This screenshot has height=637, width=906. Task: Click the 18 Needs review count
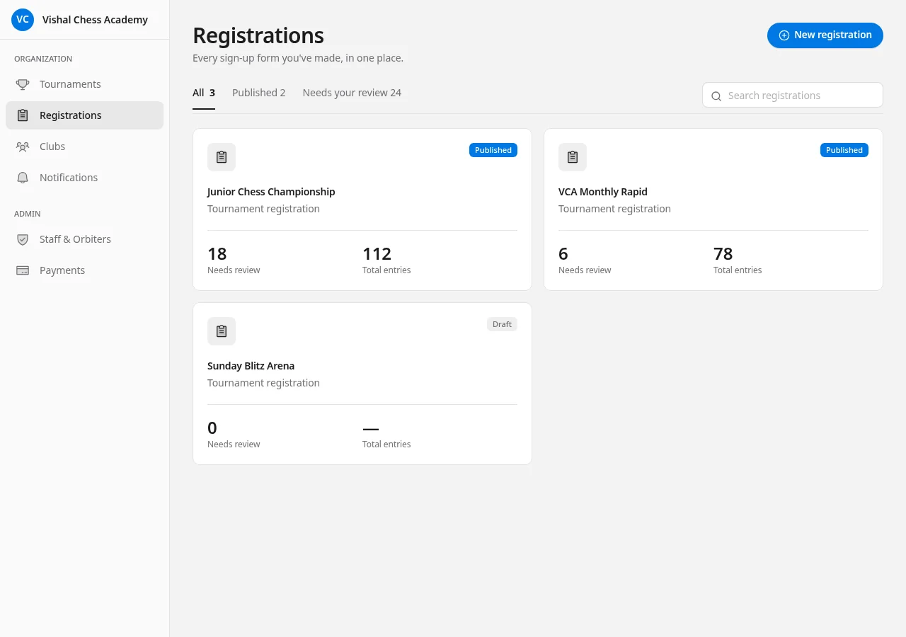pyautogui.click(x=217, y=253)
